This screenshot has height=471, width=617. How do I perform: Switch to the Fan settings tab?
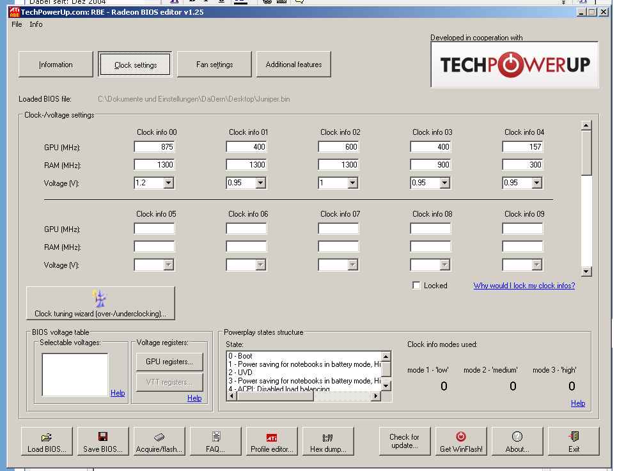(x=214, y=64)
